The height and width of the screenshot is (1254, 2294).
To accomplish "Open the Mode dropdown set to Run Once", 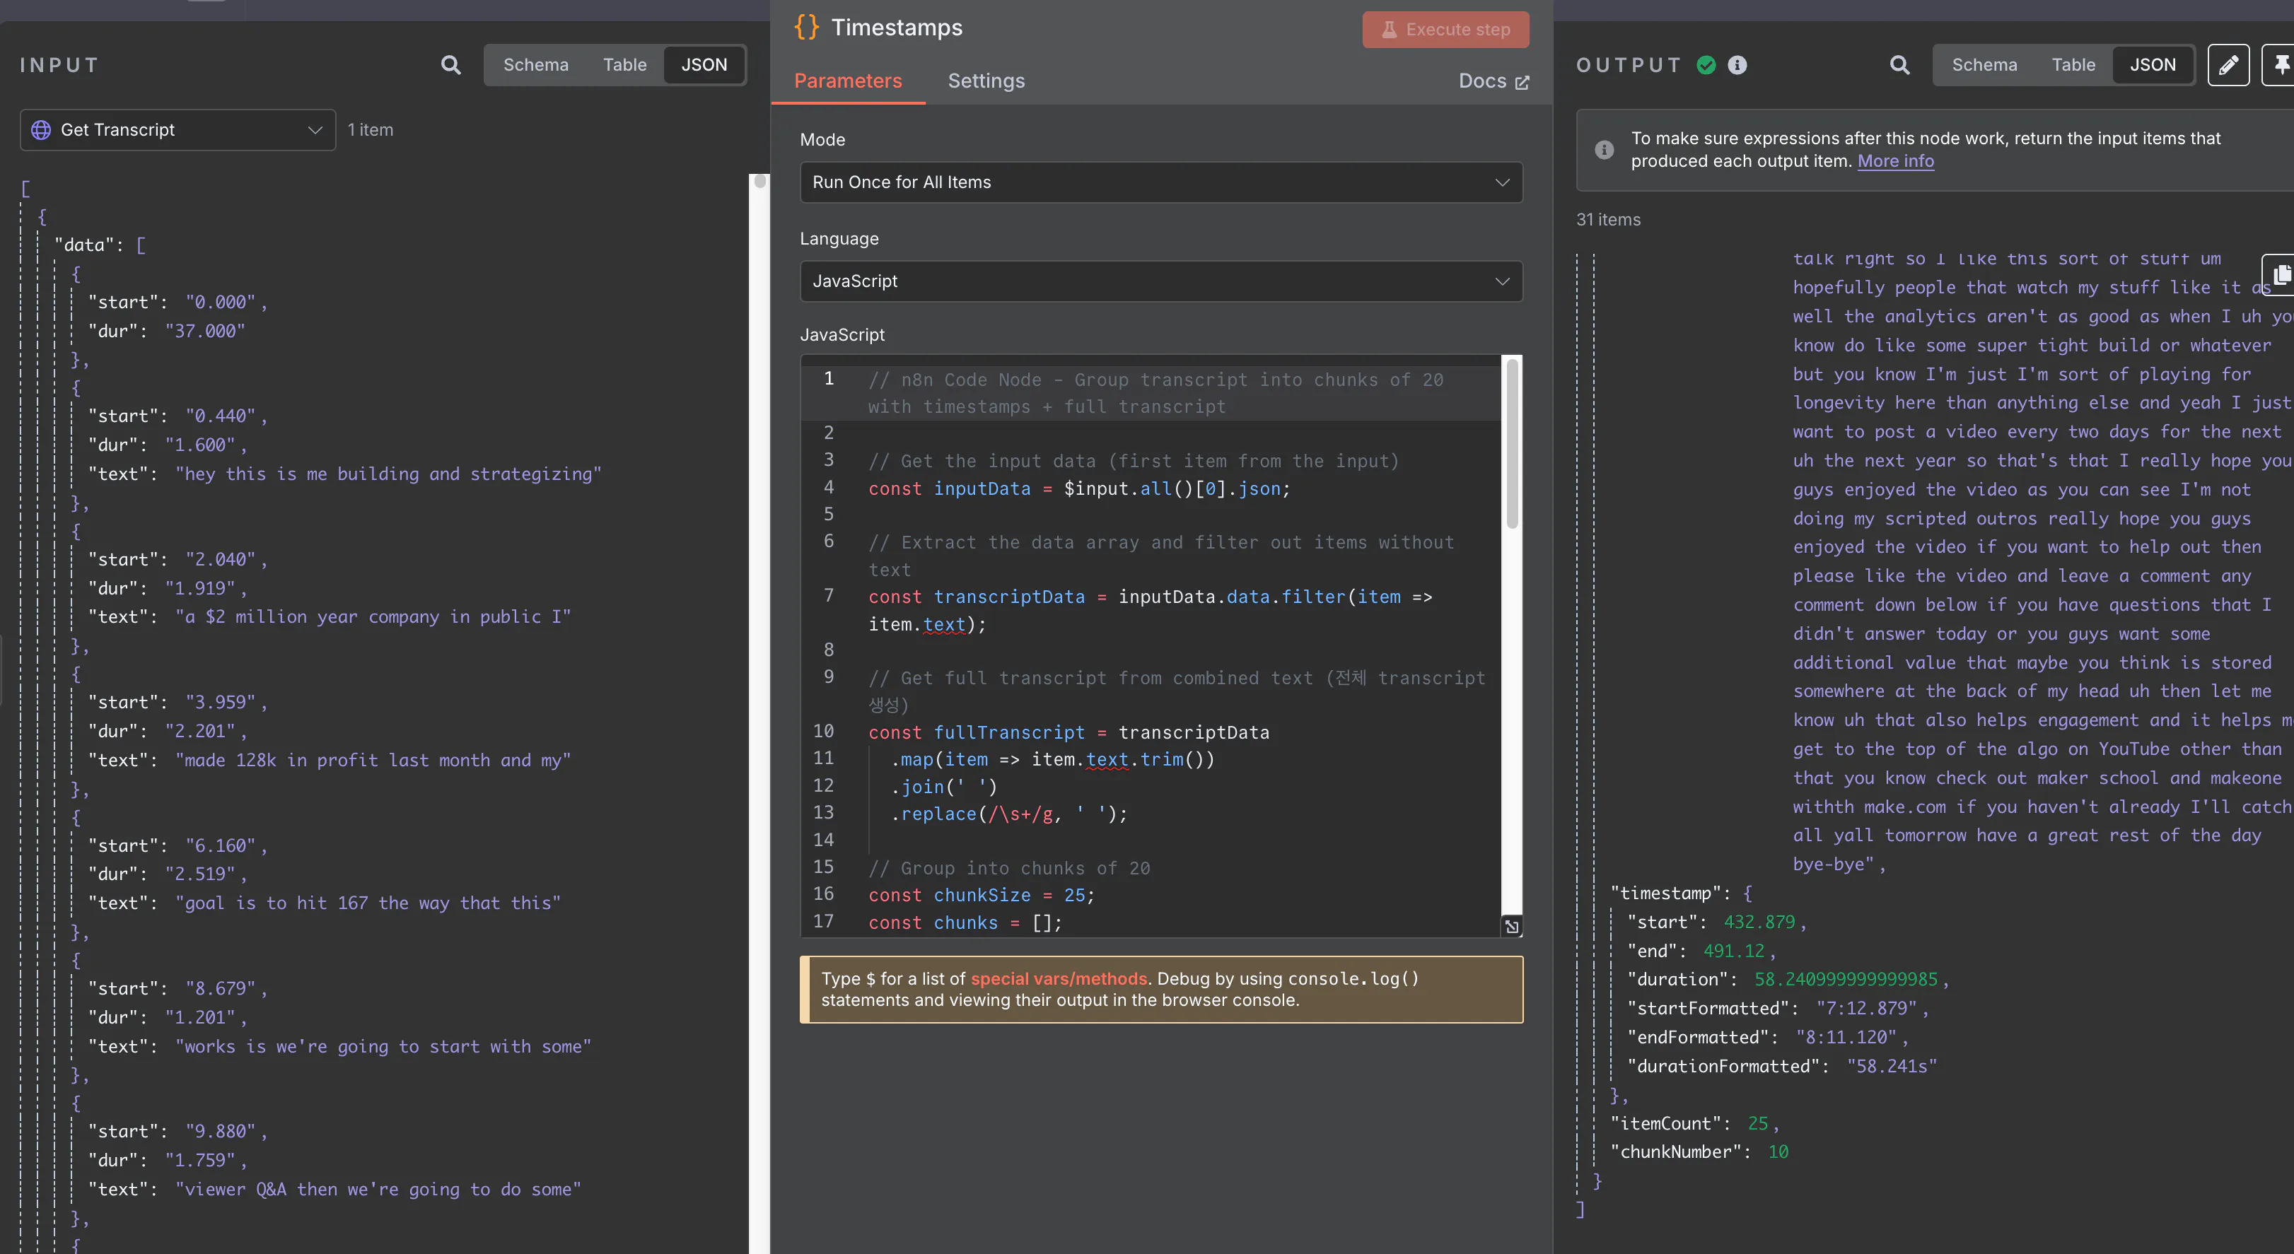I will click(1160, 182).
